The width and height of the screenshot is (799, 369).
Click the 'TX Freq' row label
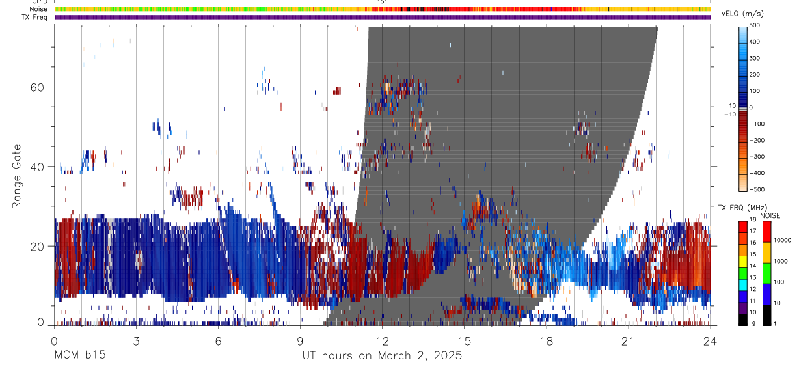click(34, 17)
